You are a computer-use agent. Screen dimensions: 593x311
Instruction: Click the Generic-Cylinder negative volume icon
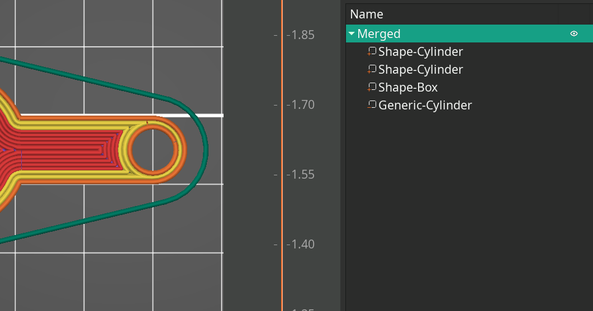(x=372, y=105)
